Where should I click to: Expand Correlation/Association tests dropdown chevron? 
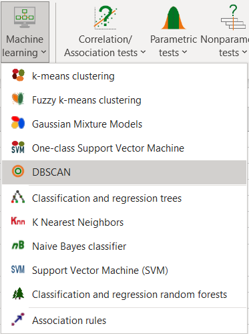[143, 53]
